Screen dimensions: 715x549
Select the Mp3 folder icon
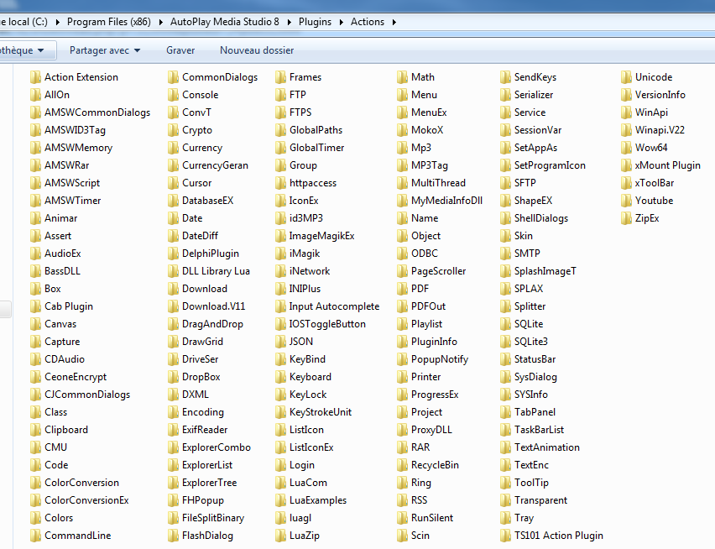(403, 148)
